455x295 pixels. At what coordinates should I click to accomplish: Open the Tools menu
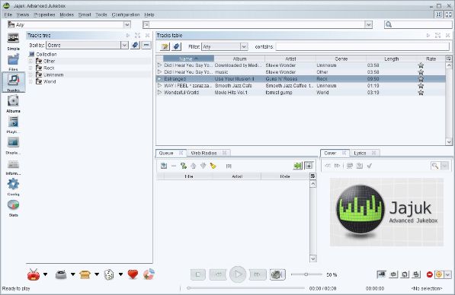[x=101, y=14]
